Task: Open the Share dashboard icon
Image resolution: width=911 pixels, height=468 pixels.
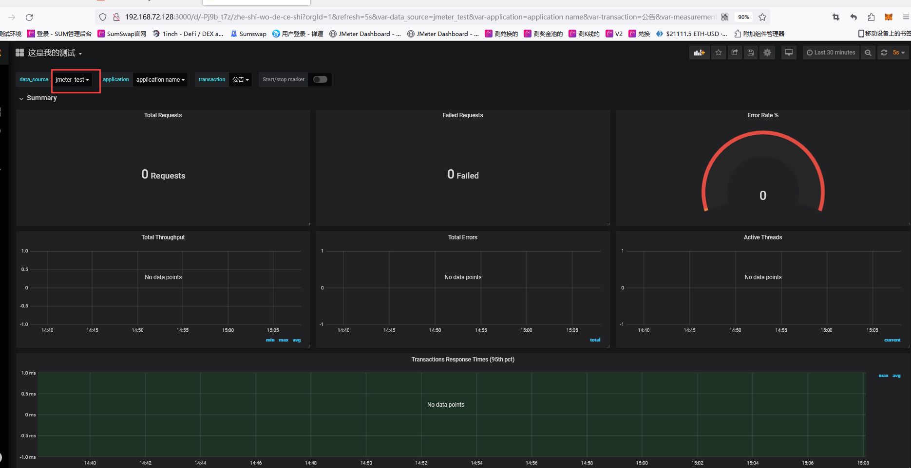Action: point(735,53)
